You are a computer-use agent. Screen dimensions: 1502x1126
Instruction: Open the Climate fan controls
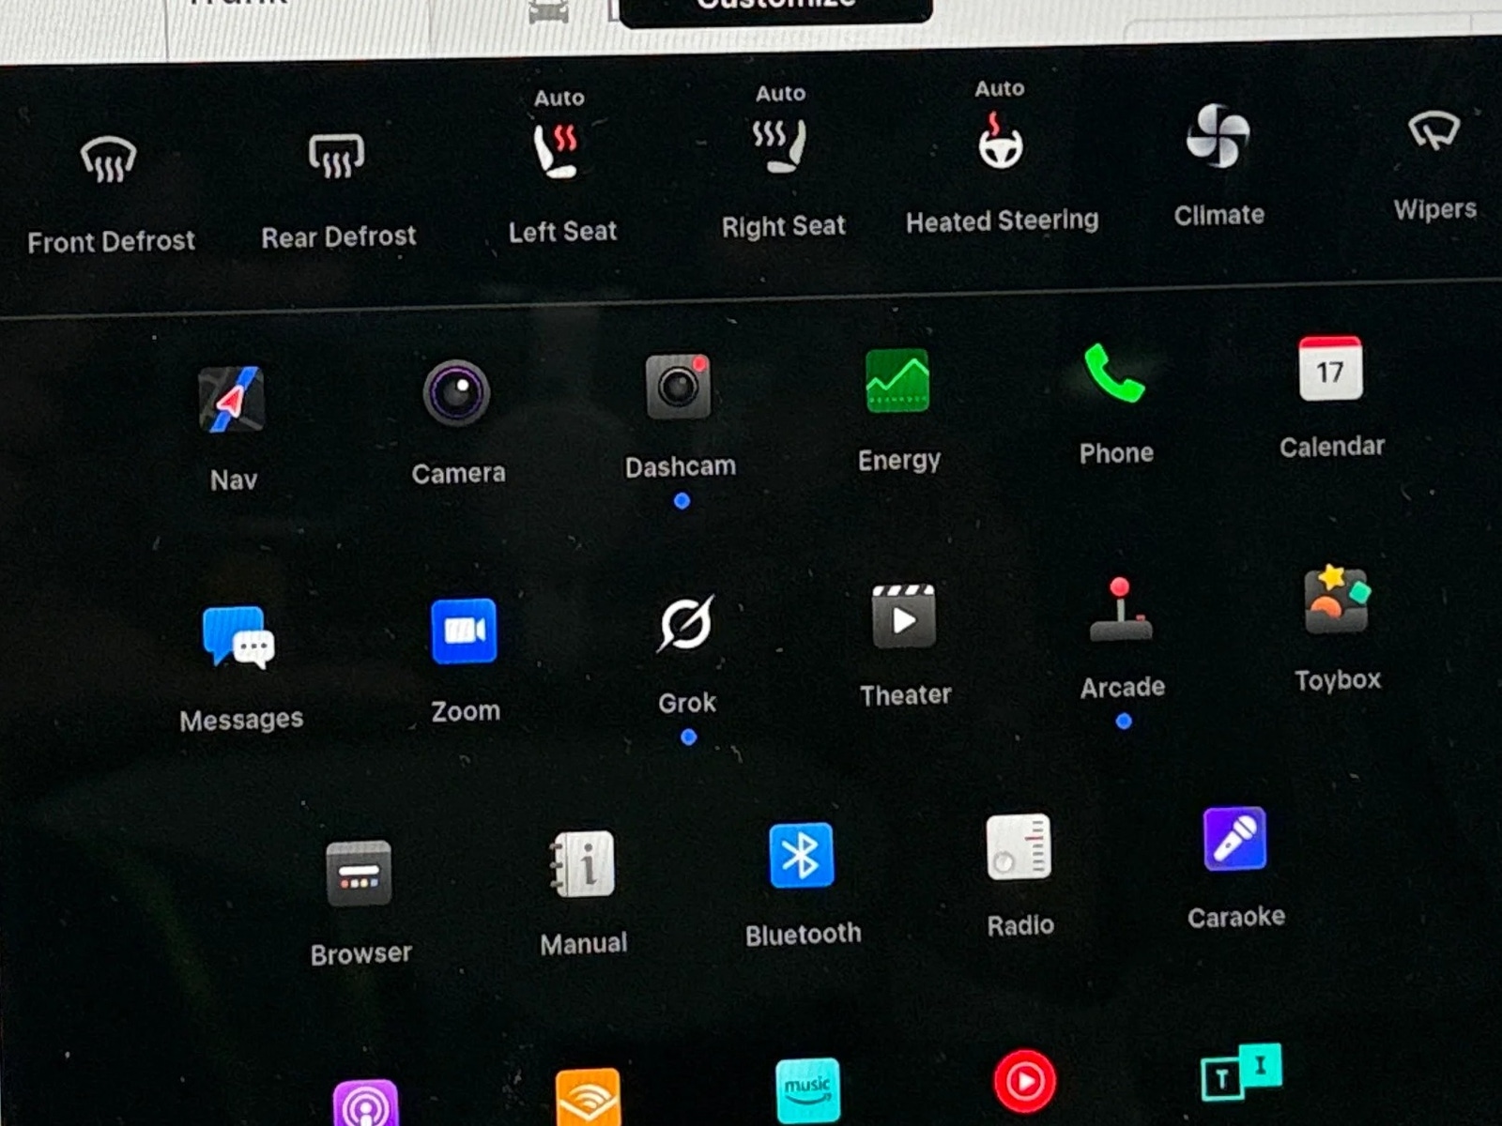tap(1218, 137)
